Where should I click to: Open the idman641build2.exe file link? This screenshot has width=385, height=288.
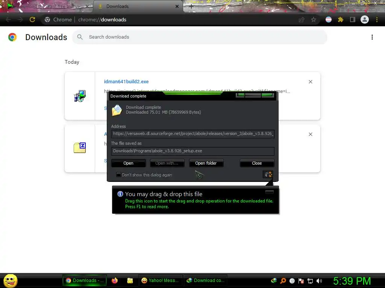click(126, 81)
